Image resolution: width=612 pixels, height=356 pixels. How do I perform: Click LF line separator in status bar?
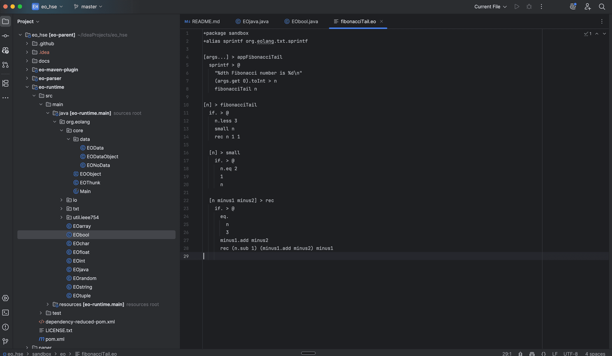click(555, 354)
